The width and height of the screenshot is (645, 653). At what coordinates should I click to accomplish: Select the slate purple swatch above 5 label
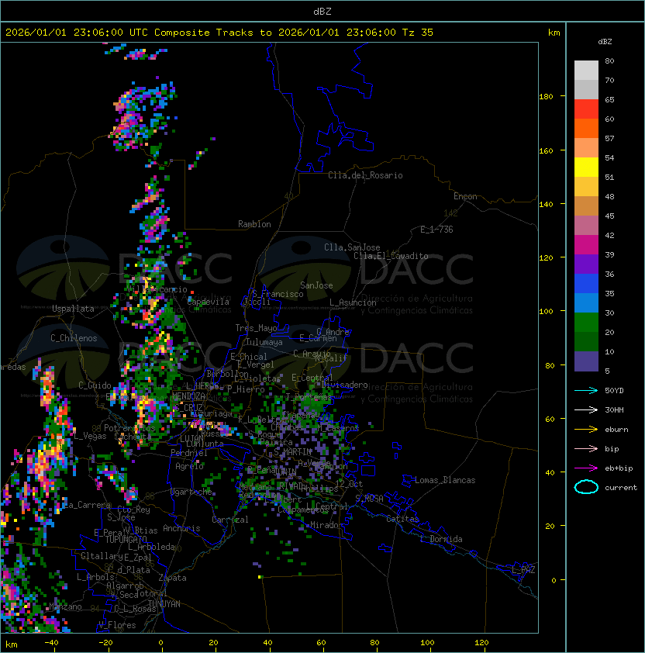point(586,361)
